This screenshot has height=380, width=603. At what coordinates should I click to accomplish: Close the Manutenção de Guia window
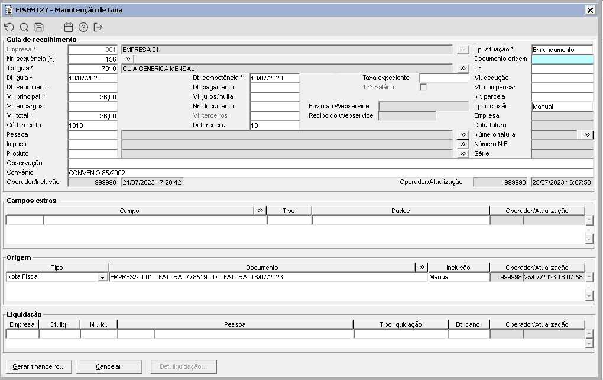click(590, 11)
